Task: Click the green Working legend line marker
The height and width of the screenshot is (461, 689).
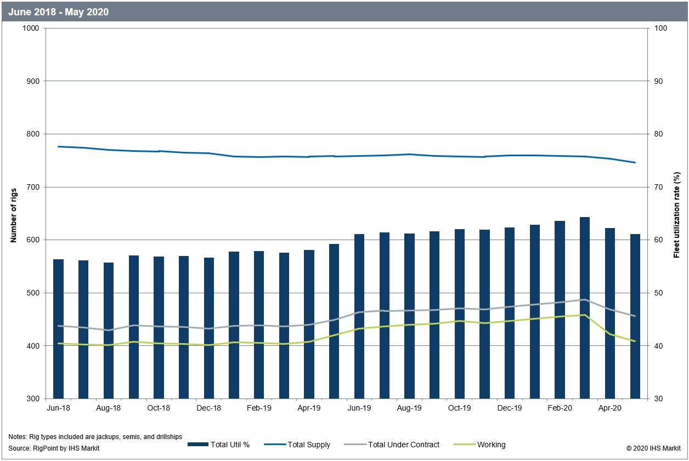Action: coord(464,445)
